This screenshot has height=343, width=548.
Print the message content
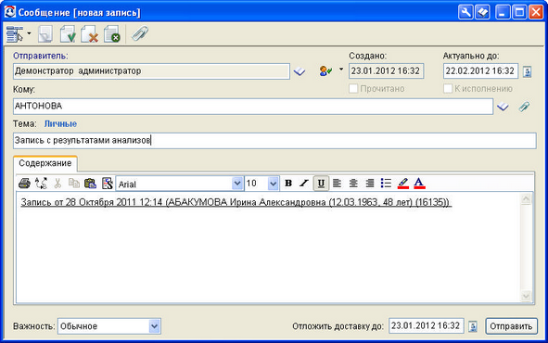(x=24, y=183)
